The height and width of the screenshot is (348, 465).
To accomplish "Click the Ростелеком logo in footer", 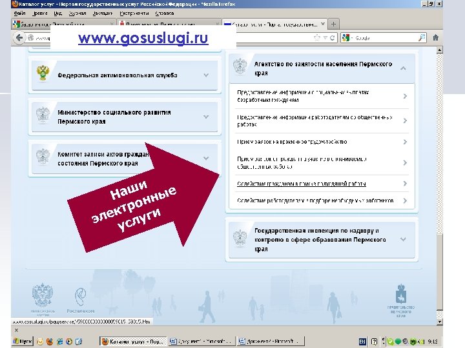I will click(80, 300).
